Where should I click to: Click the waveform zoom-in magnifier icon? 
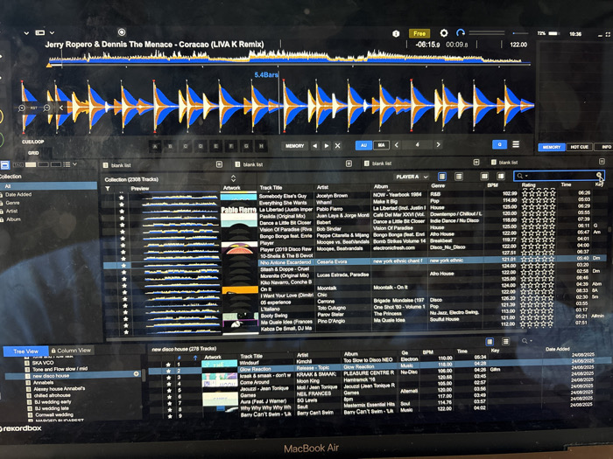click(22, 108)
